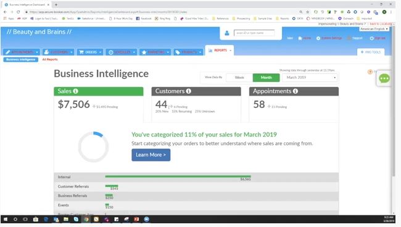Open the References bookmark folder
The height and width of the screenshot is (227, 401).
[220, 19]
